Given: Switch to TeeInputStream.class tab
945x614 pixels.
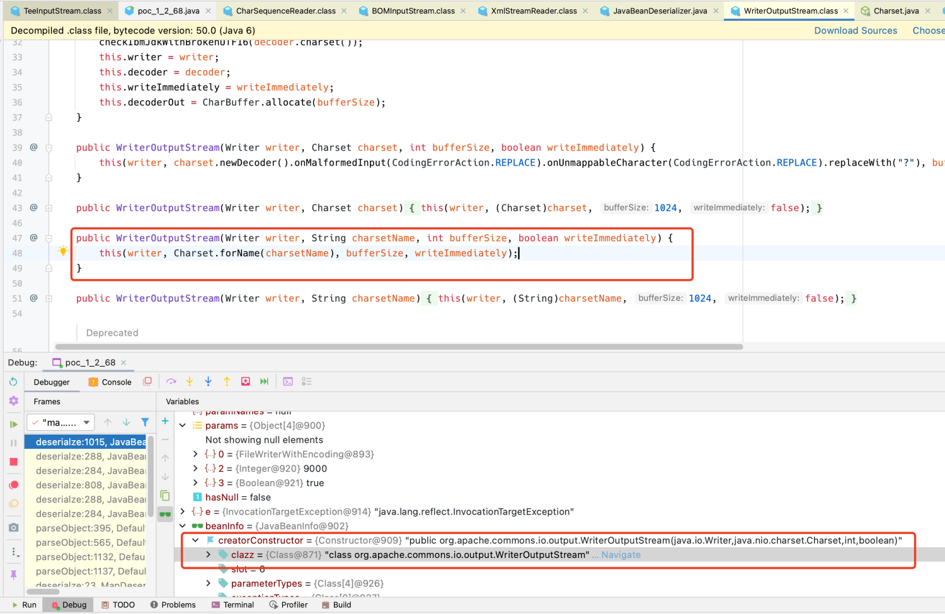Looking at the screenshot, I should coord(62,11).
